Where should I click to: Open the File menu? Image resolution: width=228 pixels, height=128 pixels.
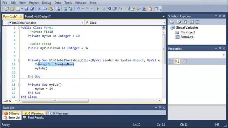coord(5,3)
